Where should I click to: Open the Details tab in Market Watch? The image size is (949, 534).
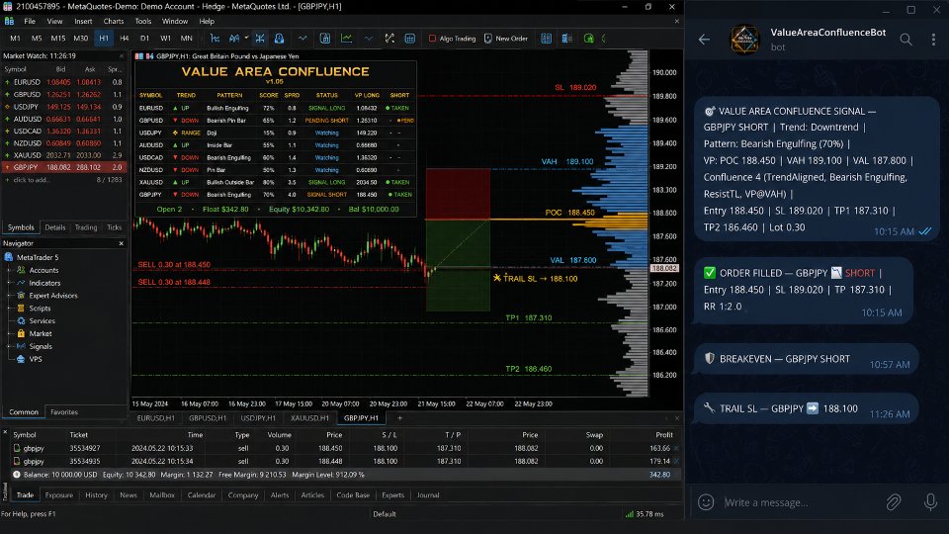click(55, 227)
